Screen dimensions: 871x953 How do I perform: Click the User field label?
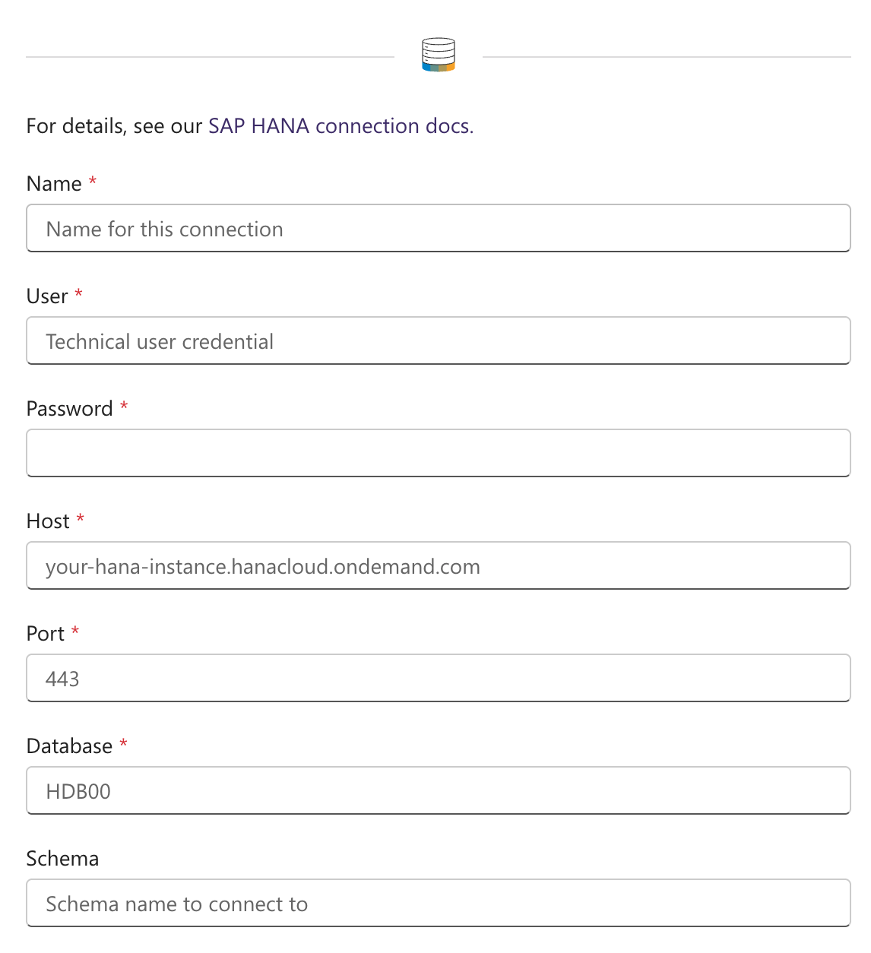(47, 296)
